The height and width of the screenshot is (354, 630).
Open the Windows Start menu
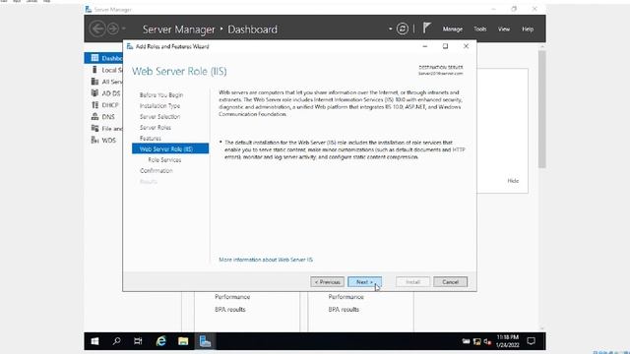point(94,341)
